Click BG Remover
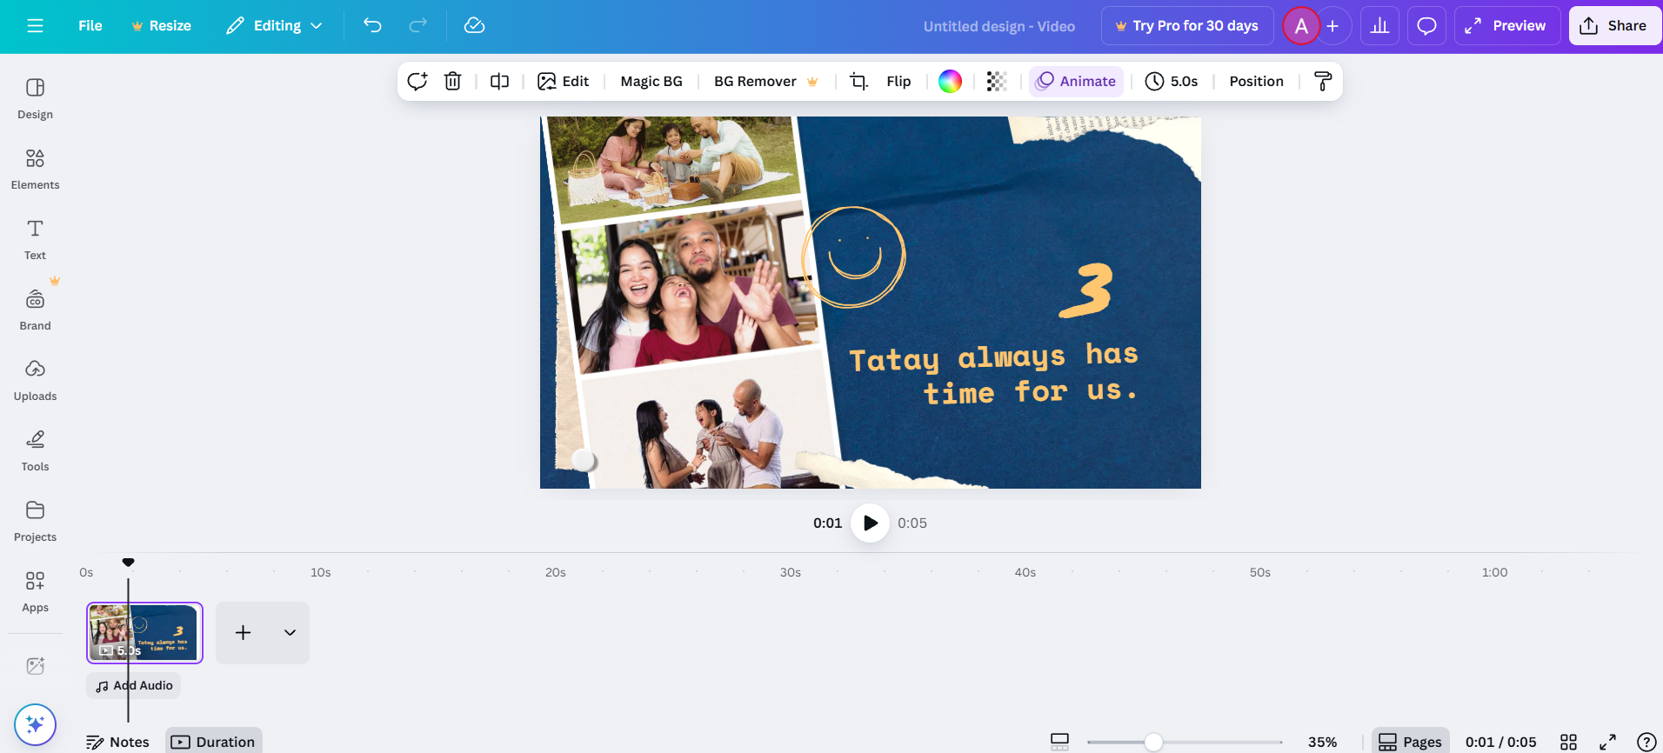 tap(765, 81)
